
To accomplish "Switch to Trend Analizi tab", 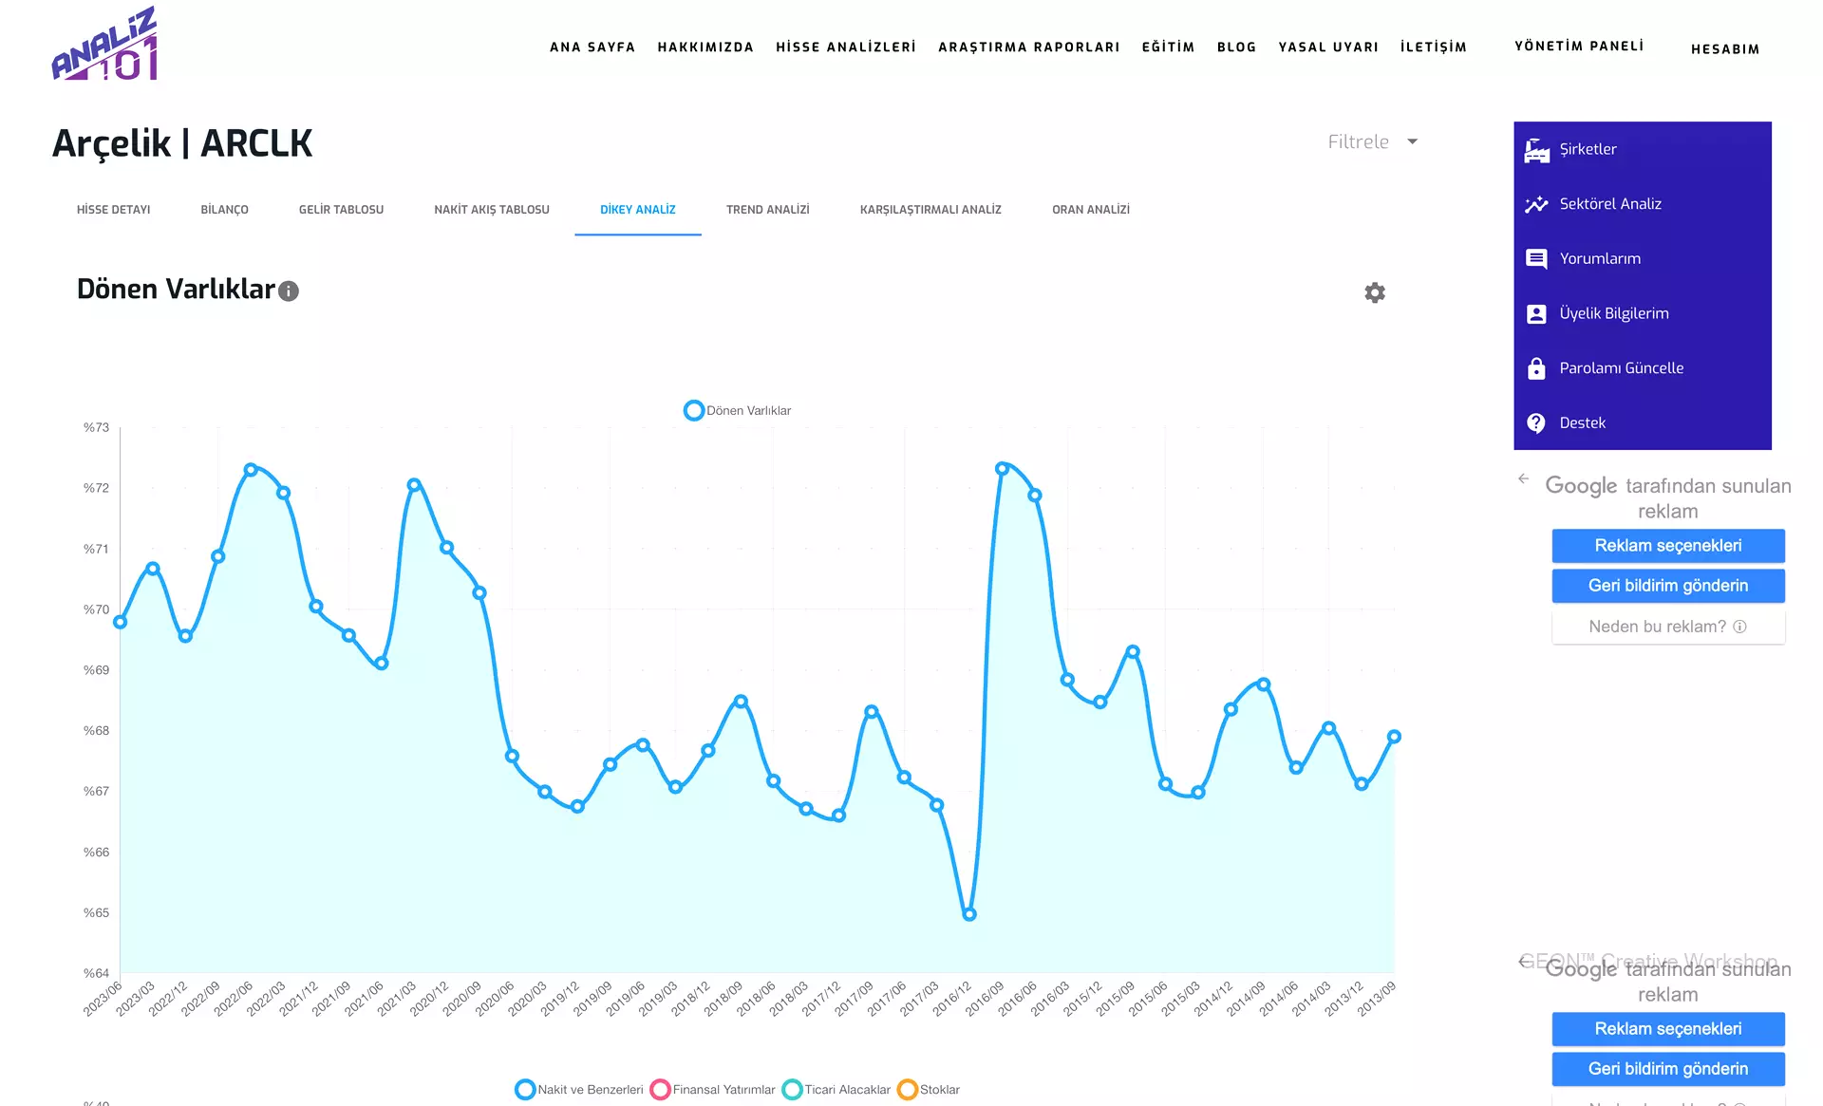I will (x=768, y=210).
